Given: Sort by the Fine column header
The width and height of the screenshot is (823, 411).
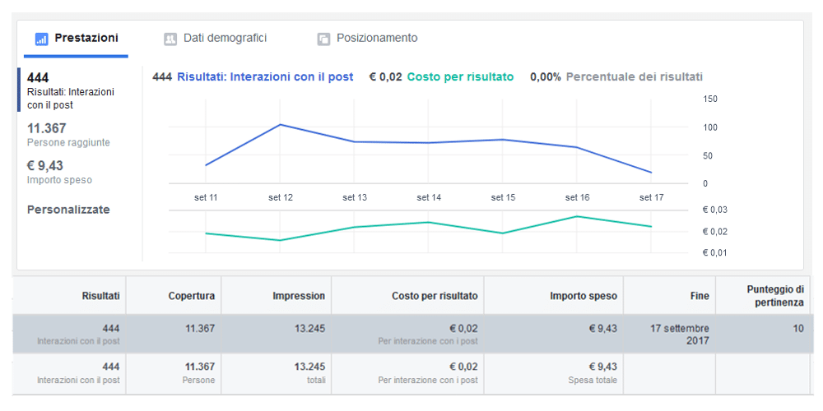Looking at the screenshot, I should [x=700, y=296].
